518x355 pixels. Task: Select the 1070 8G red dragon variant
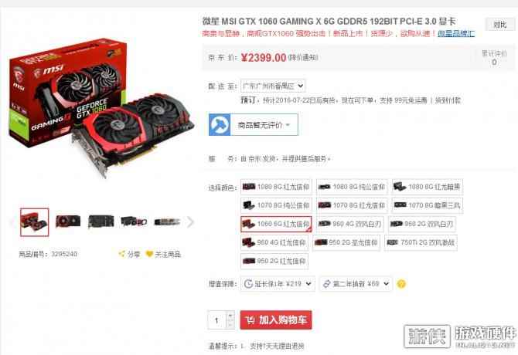pyautogui.click(x=352, y=205)
